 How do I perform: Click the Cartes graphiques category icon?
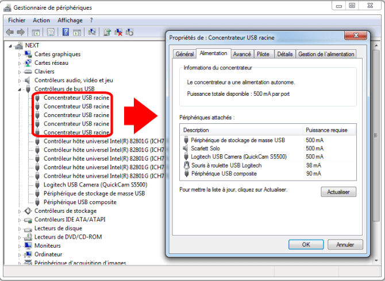point(28,54)
